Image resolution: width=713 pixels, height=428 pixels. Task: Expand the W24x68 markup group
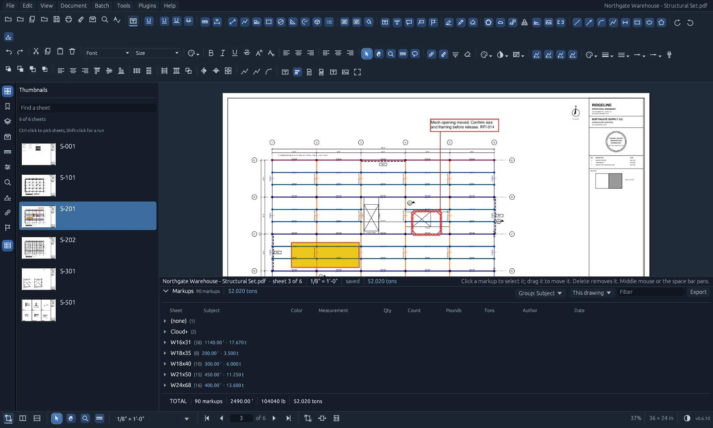(165, 385)
